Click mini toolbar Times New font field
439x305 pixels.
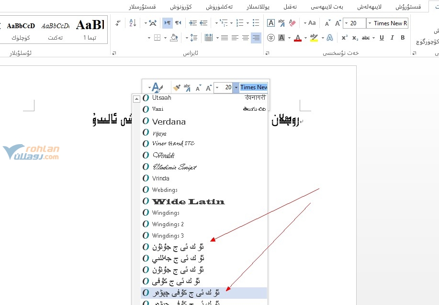coord(253,88)
